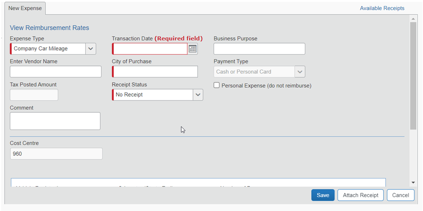Click into the Comment text box
423x211 pixels.
coord(55,121)
